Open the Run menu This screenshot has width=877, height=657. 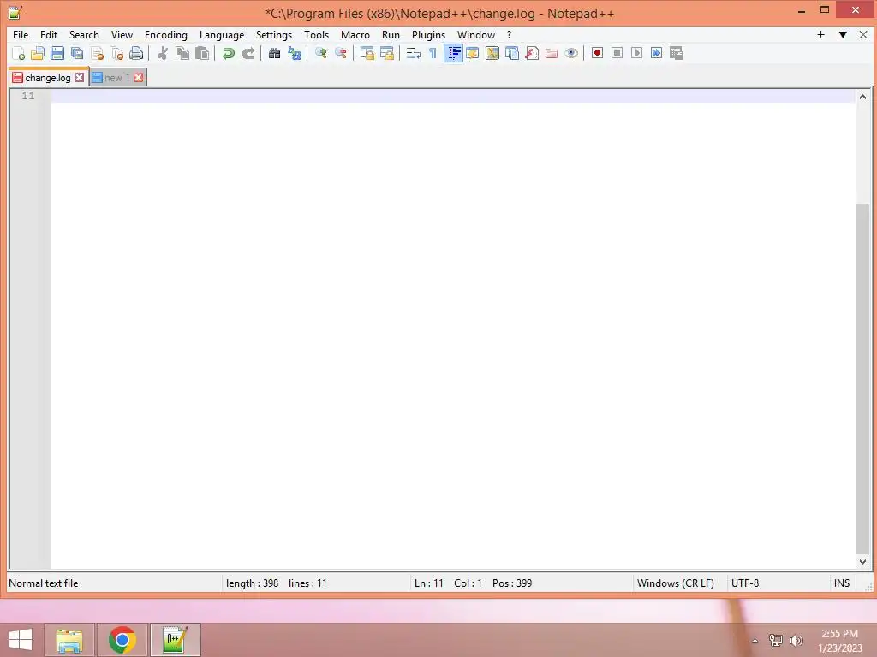coord(391,34)
